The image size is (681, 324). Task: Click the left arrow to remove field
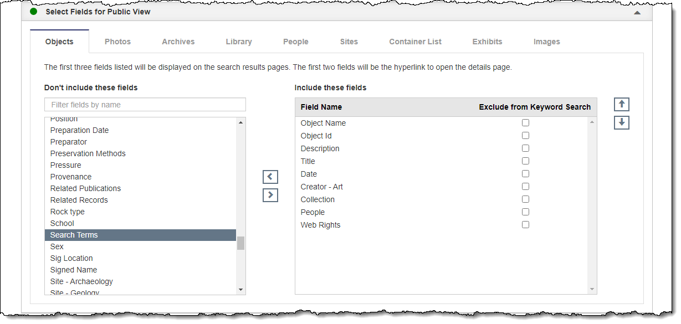(x=270, y=177)
